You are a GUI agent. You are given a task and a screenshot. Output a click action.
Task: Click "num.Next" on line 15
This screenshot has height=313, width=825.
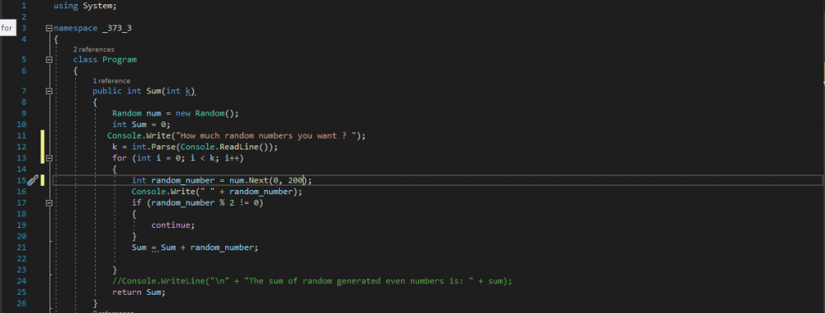click(248, 180)
